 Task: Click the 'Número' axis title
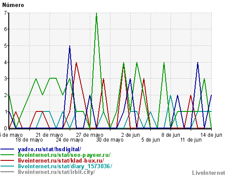pos(13,5)
